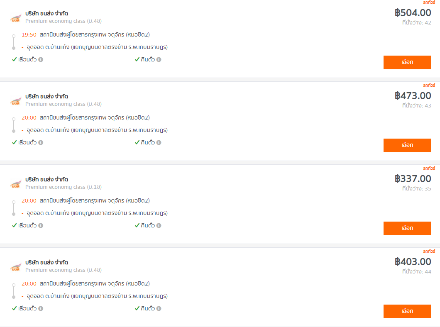View เลื่อนตั๋ว info icon on ฿403.00 trip
Viewport: 440px width, 327px height.
click(41, 308)
